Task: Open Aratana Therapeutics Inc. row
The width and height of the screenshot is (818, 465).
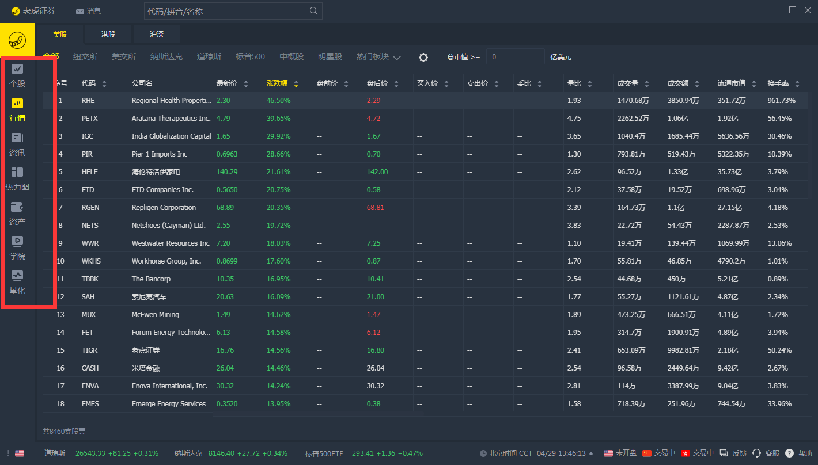Action: 425,118
